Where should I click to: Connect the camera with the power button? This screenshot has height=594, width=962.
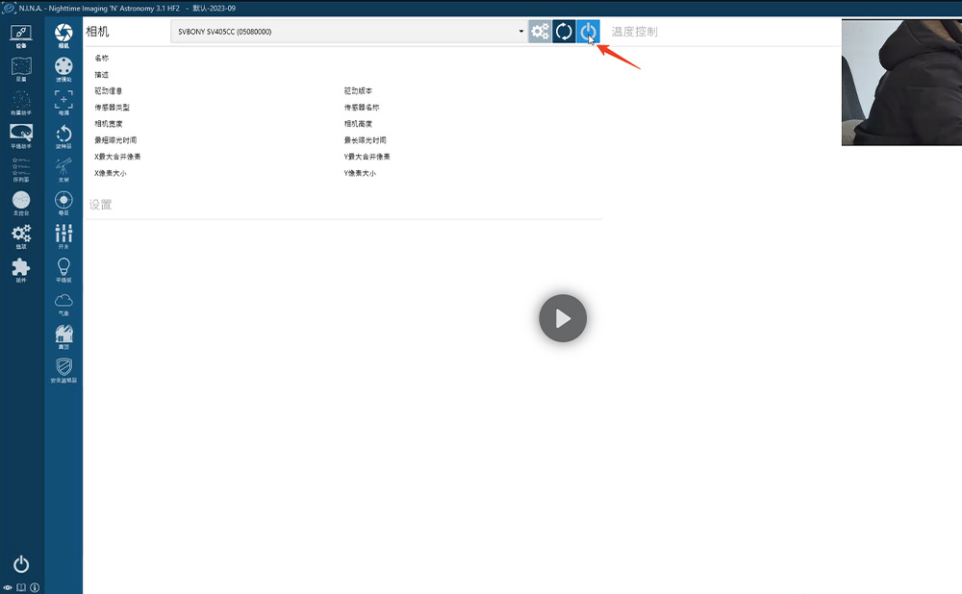[588, 32]
